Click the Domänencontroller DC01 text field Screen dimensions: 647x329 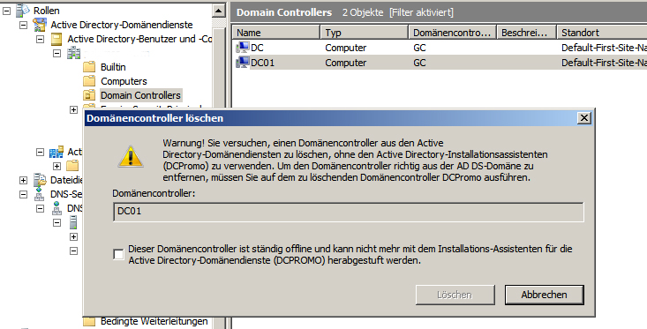pos(349,212)
